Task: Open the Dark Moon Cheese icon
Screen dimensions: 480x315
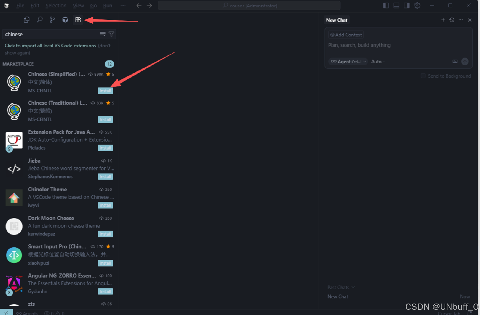Action: coord(14,227)
